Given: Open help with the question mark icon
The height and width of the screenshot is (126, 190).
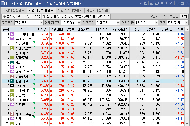Looking at the screenshot, I should click(171, 3).
